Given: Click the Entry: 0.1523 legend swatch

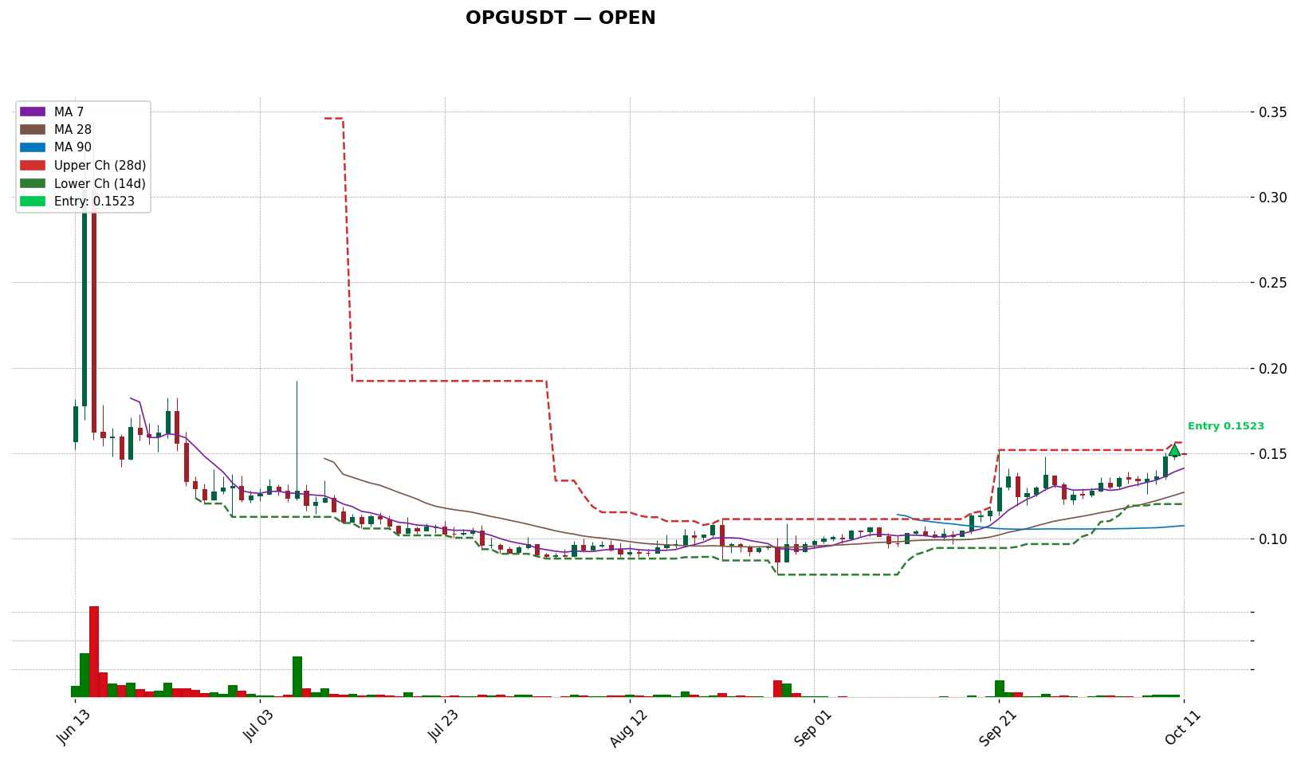Looking at the screenshot, I should [x=33, y=202].
